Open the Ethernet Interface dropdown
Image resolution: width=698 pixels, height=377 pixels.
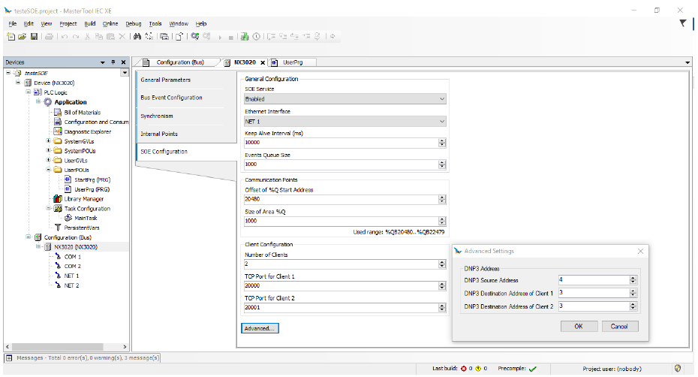[x=345, y=121]
